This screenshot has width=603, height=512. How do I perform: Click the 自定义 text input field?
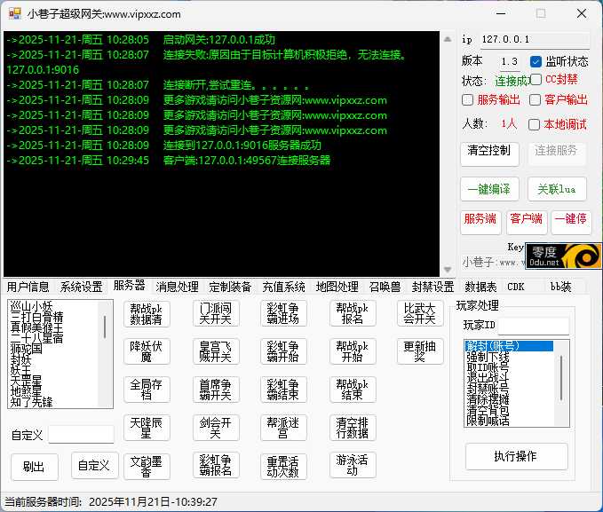coord(81,435)
